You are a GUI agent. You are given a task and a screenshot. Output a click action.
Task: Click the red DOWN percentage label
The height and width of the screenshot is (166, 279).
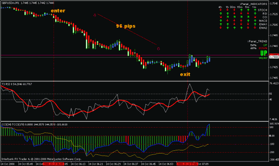(x=263, y=48)
